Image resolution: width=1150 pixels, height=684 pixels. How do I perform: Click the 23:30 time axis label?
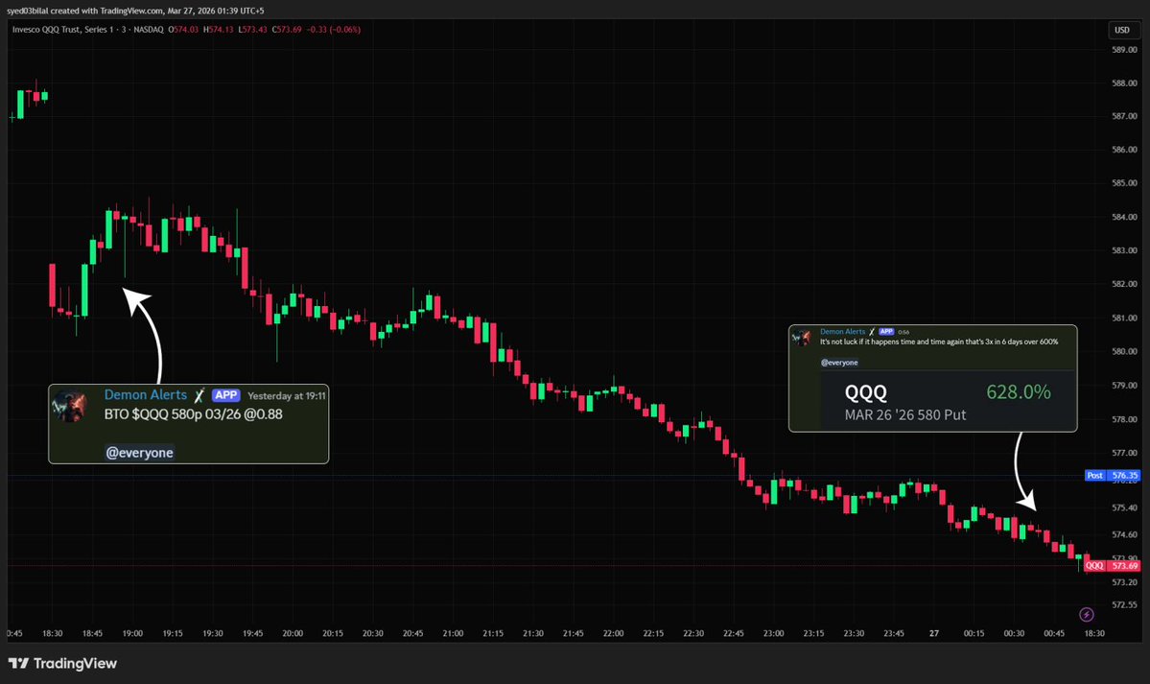pos(854,633)
